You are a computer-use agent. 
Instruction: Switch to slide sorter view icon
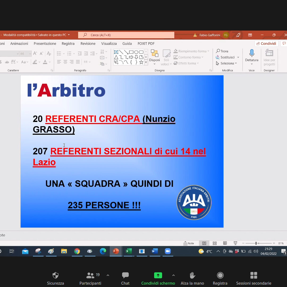(x=215, y=243)
